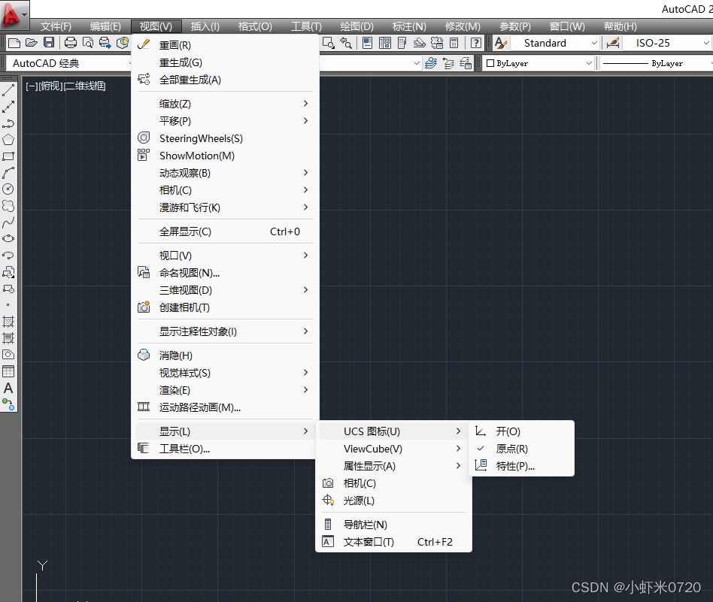Toggle the checked UCS Origin (原点) option

[521, 449]
